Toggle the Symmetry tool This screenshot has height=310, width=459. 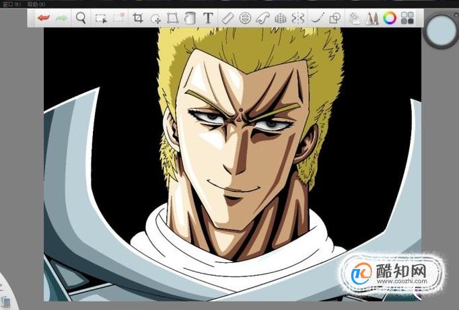pos(298,18)
